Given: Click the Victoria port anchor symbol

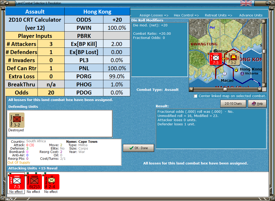Looking at the screenshot, I should (242, 73).
